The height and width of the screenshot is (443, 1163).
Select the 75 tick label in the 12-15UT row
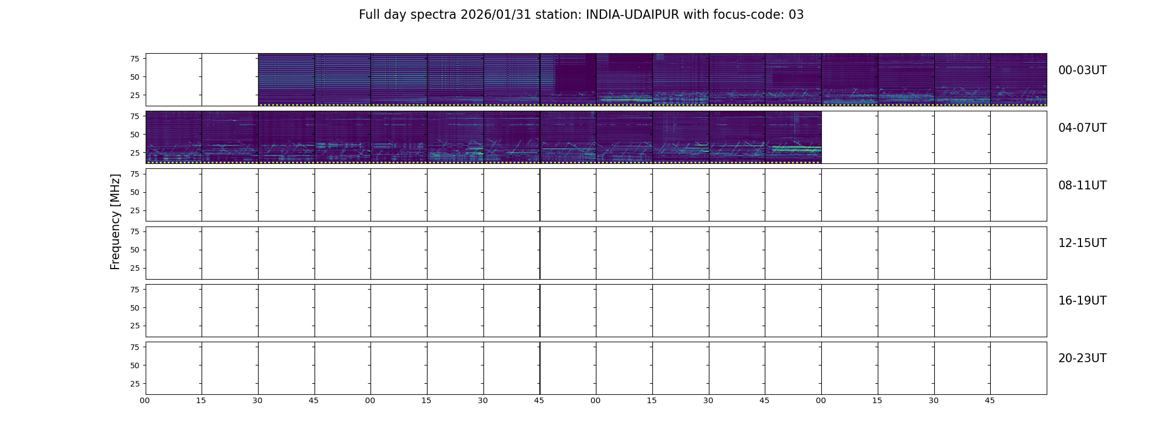pos(135,231)
